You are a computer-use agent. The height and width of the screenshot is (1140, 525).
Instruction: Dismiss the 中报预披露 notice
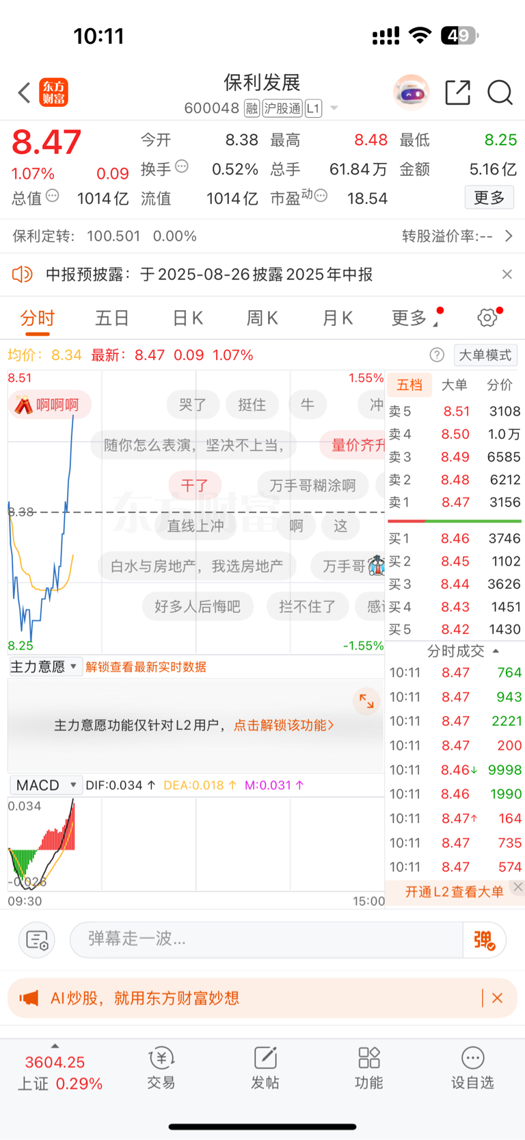507,275
